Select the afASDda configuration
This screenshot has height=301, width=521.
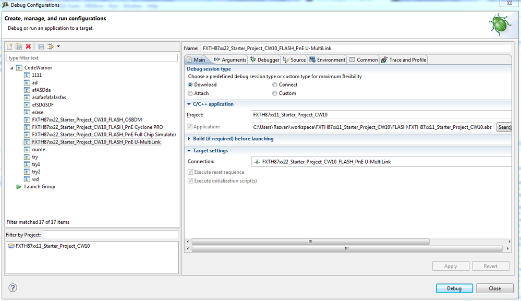pyautogui.click(x=41, y=90)
